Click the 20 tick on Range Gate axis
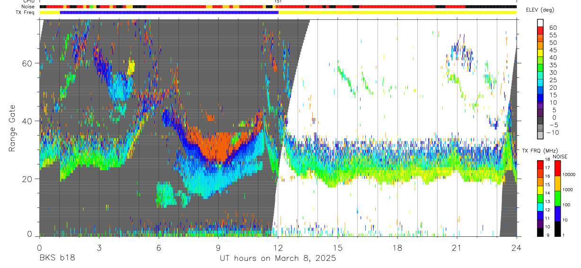Screen dimensions: 581x268 (x=27, y=179)
